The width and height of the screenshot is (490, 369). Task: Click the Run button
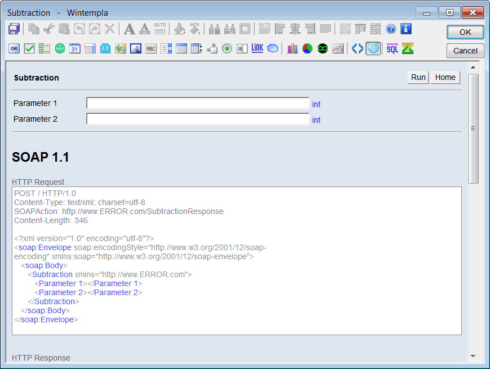point(418,77)
